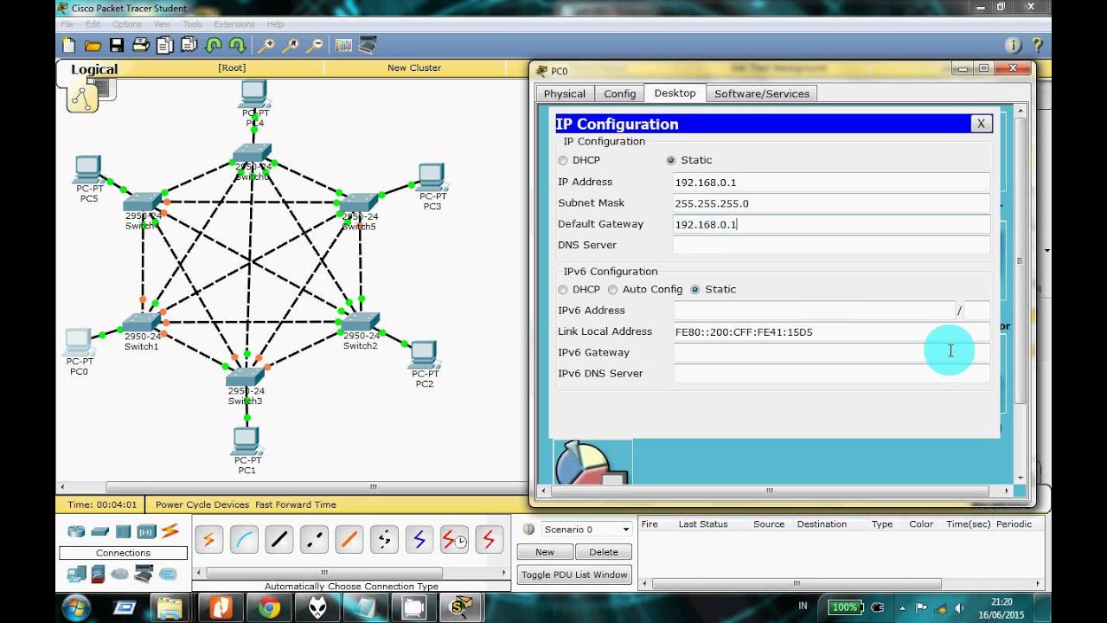Pick the automatic connection type cable
This screenshot has width=1107, height=623.
coord(208,540)
